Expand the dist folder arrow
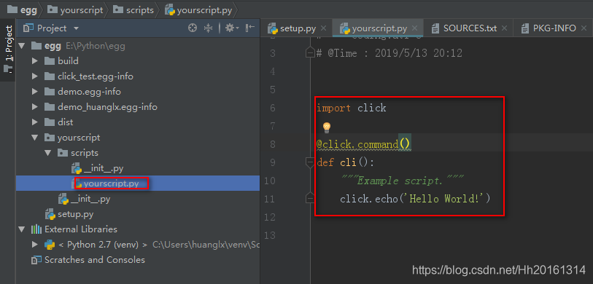This screenshot has height=284, width=593. point(35,122)
